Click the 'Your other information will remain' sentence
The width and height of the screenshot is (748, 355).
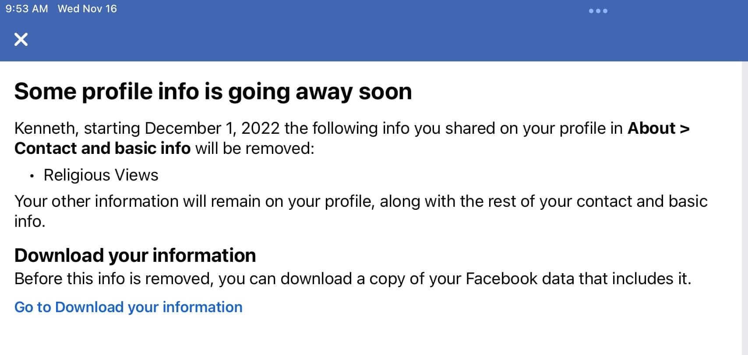145,202
